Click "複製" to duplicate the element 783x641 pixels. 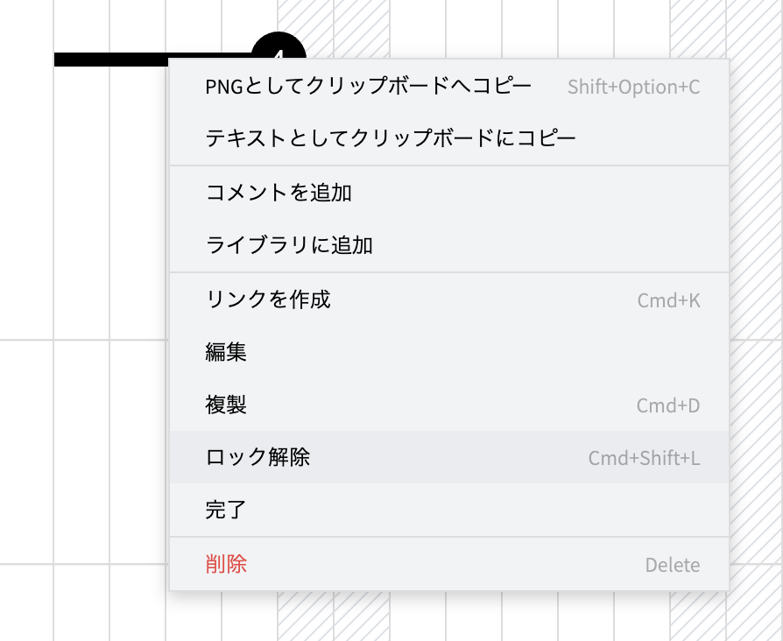[x=226, y=405]
